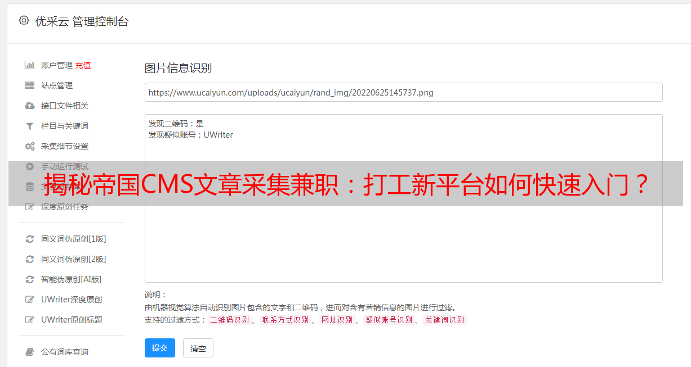
Task: Click the 二维码识别 filter tag
Action: tap(229, 320)
